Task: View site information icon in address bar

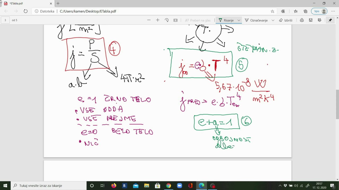Action: pyautogui.click(x=37, y=11)
